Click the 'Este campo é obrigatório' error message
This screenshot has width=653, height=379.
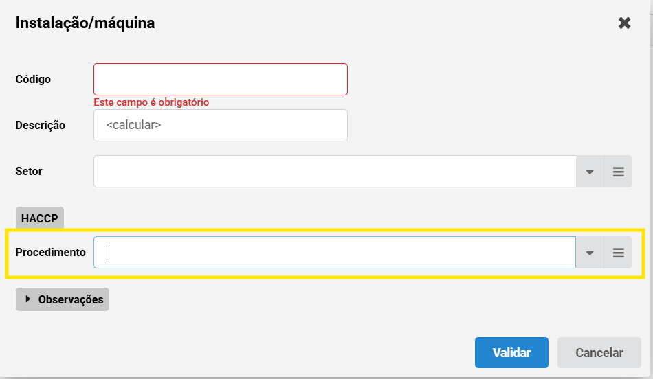tap(151, 102)
